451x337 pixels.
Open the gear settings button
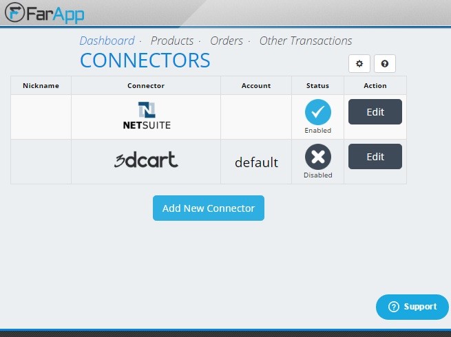tap(359, 63)
